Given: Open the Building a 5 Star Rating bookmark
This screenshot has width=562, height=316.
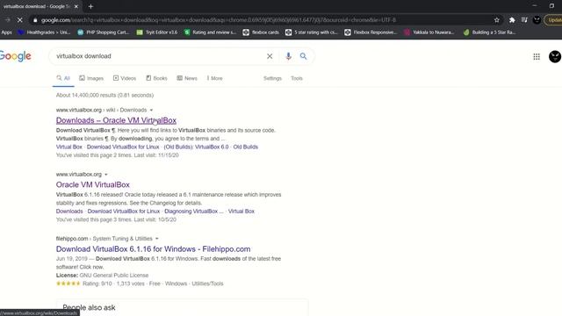Looking at the screenshot, I should [490, 32].
